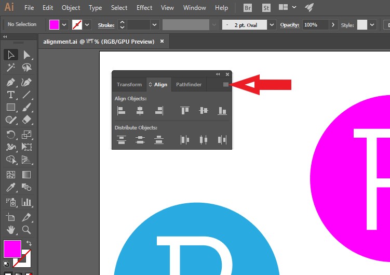Open the Align panel options menu

coord(225,84)
